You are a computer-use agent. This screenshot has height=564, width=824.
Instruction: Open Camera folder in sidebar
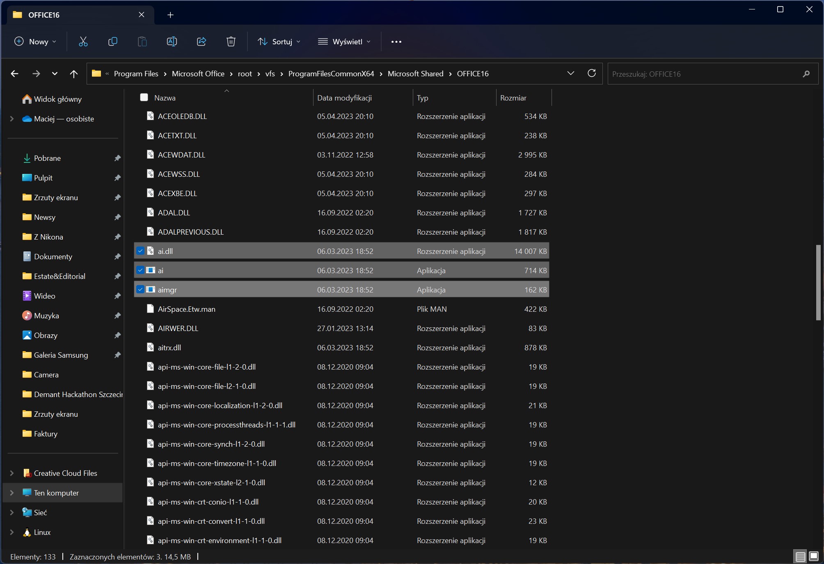[46, 374]
